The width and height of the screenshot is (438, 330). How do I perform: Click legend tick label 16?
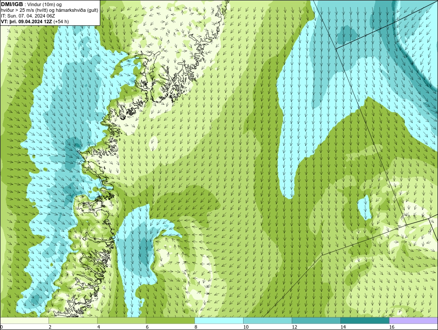[x=392, y=327]
